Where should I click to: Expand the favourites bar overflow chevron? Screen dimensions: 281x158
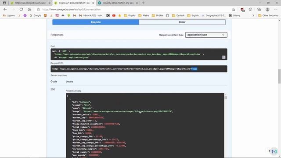pos(253,16)
